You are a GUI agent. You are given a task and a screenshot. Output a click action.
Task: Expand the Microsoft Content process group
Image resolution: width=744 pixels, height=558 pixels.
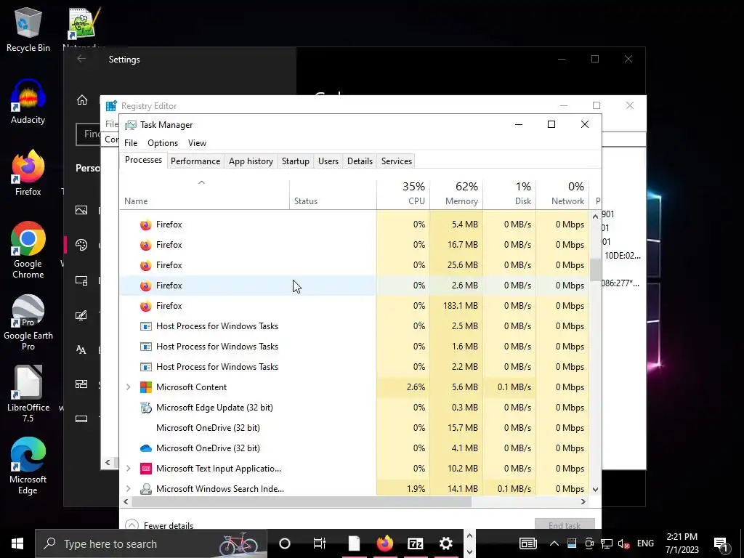pos(128,387)
